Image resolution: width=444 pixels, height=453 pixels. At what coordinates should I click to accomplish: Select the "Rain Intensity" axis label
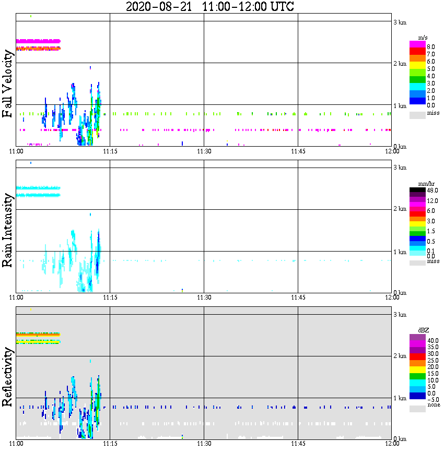click(7, 230)
